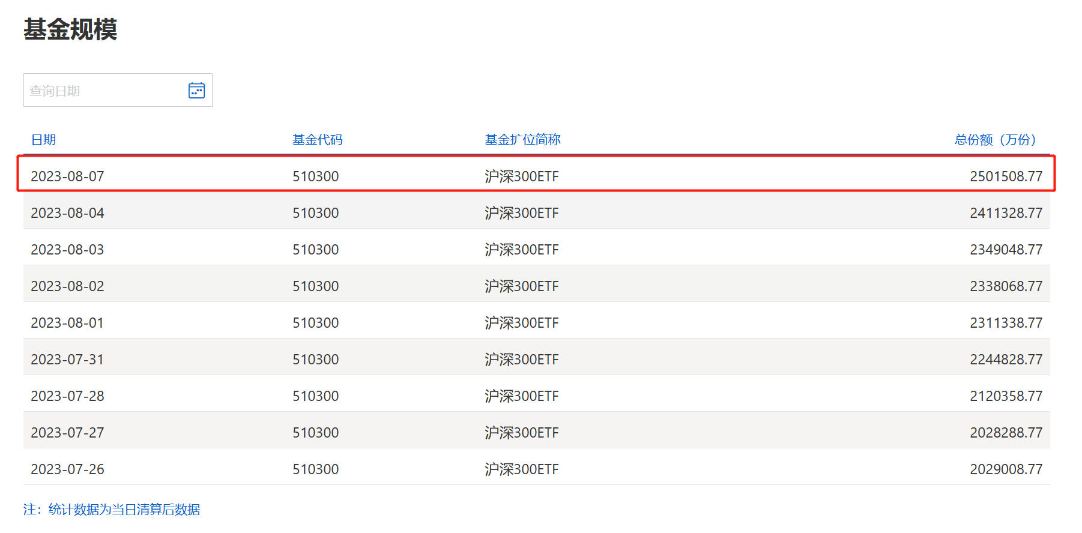
Task: Click the 2501508.77 total shares value
Action: [x=1006, y=176]
